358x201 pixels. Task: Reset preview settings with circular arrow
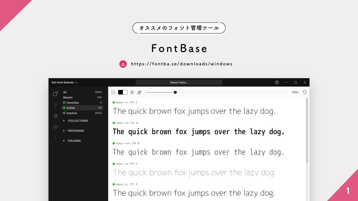click(305, 92)
